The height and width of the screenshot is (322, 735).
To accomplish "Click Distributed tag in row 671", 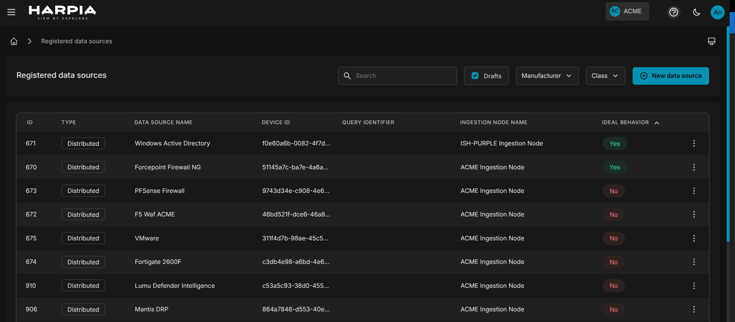I will tap(83, 144).
